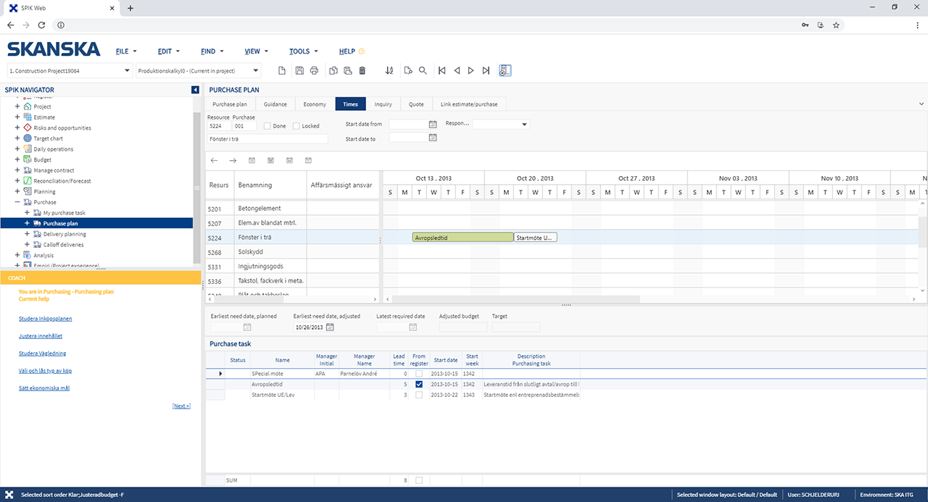
Task: Open calendar for Start date to
Action: (x=433, y=138)
